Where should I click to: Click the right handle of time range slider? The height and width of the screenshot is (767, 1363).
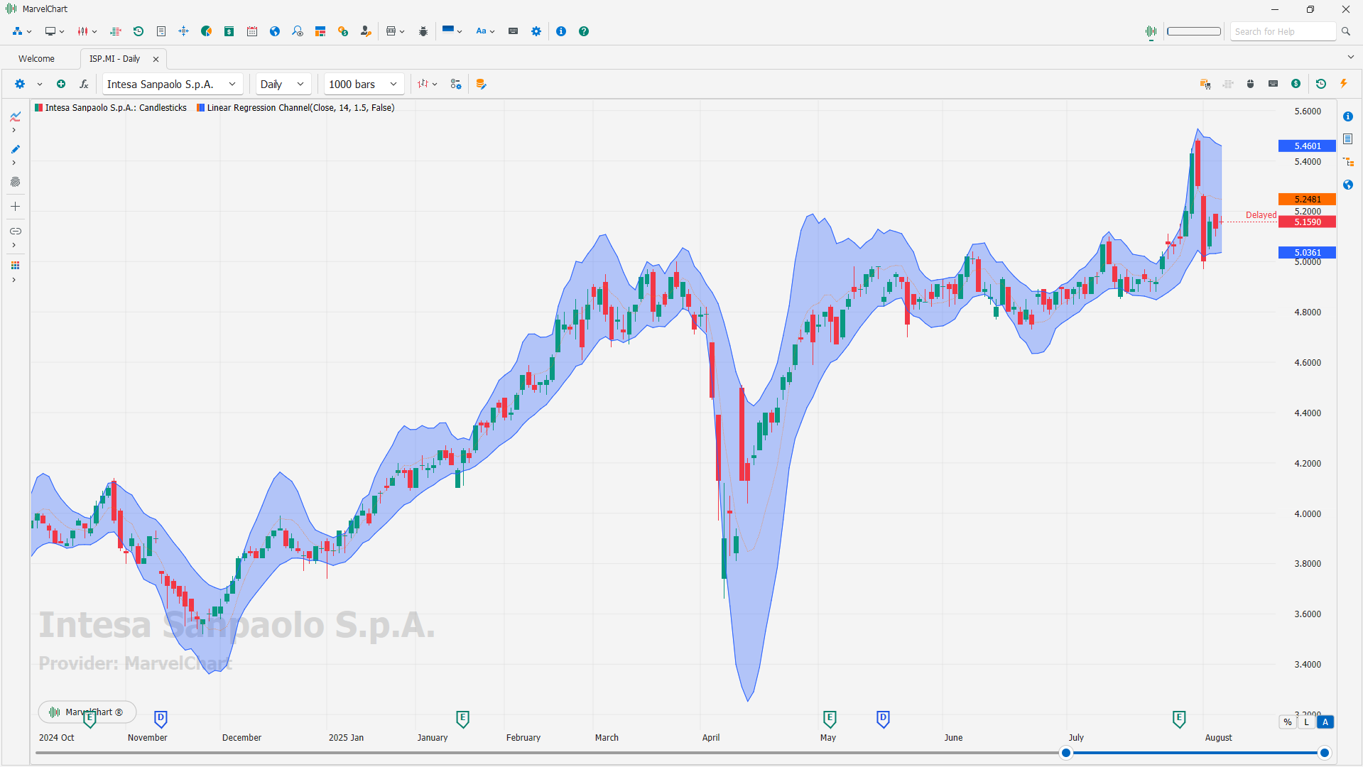[1324, 753]
